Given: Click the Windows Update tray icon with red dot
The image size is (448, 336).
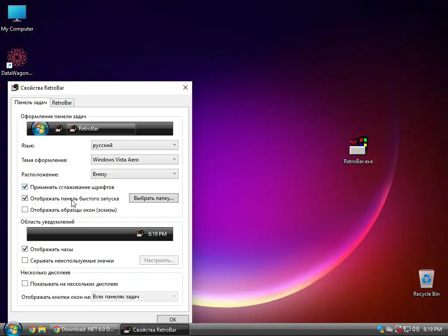Looking at the screenshot, I should [398, 329].
